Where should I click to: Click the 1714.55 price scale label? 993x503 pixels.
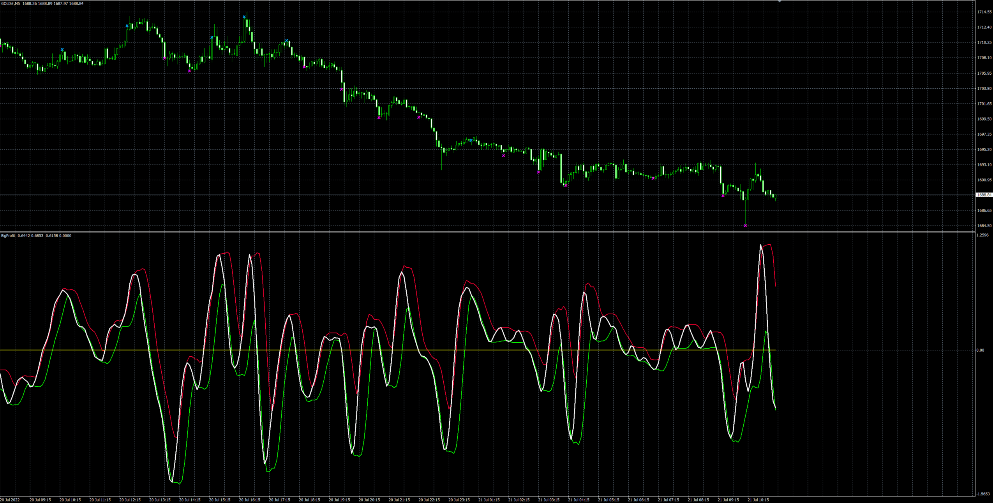click(984, 12)
